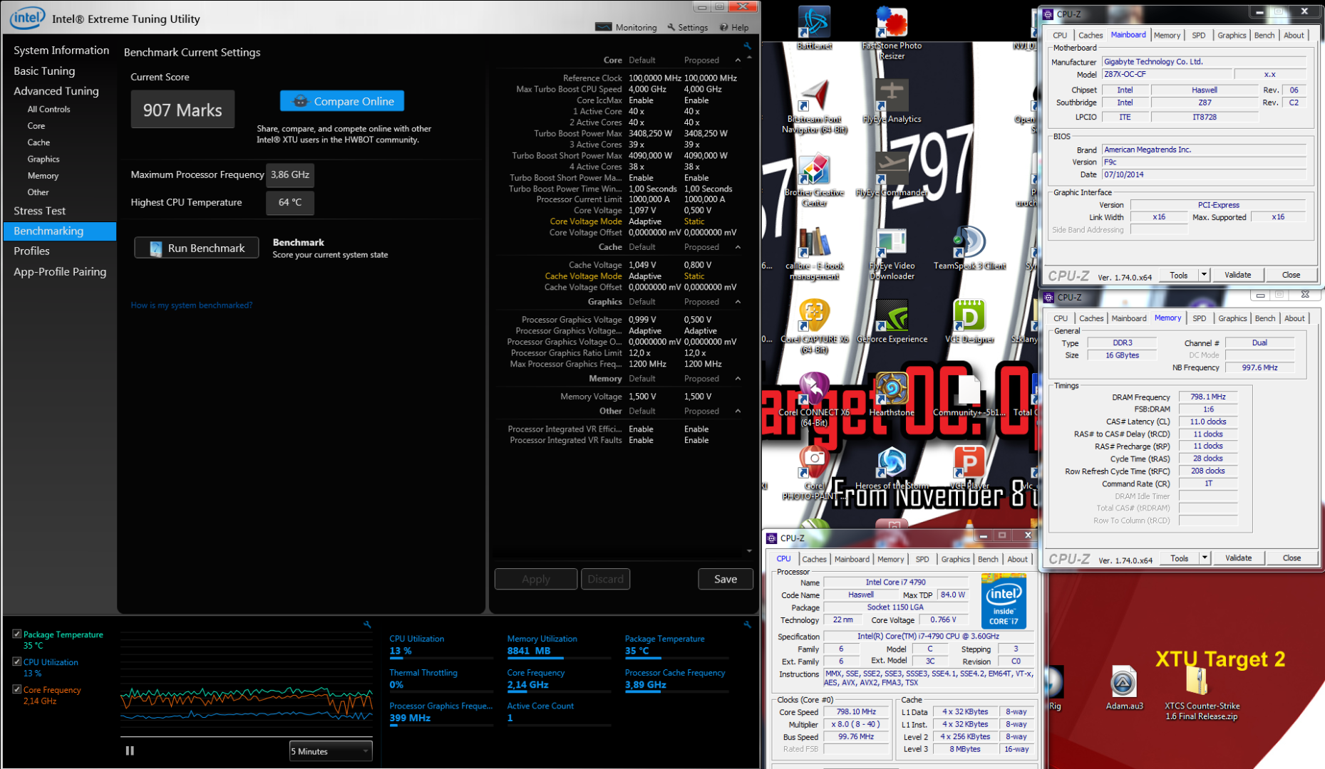Open the FlyEye Video Downloader icon
Viewport: 1325px width, 769px height.
892,253
